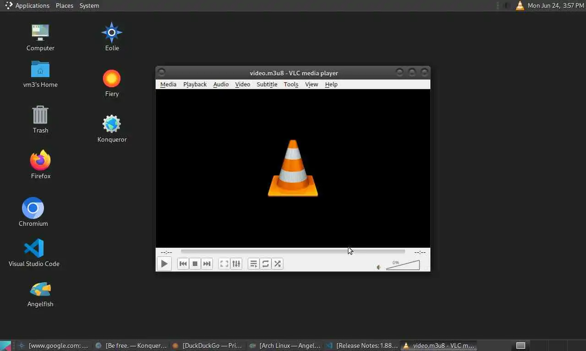This screenshot has width=586, height=351.
Task: Toggle loop/repeat mode
Action: [x=266, y=264]
